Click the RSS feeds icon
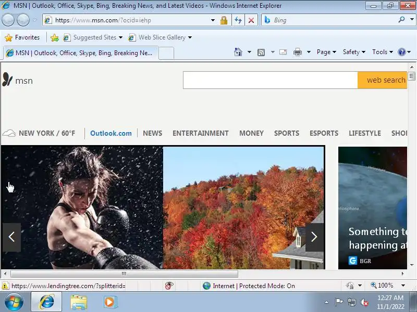Viewport: 417px width, 312px height. 261,53
